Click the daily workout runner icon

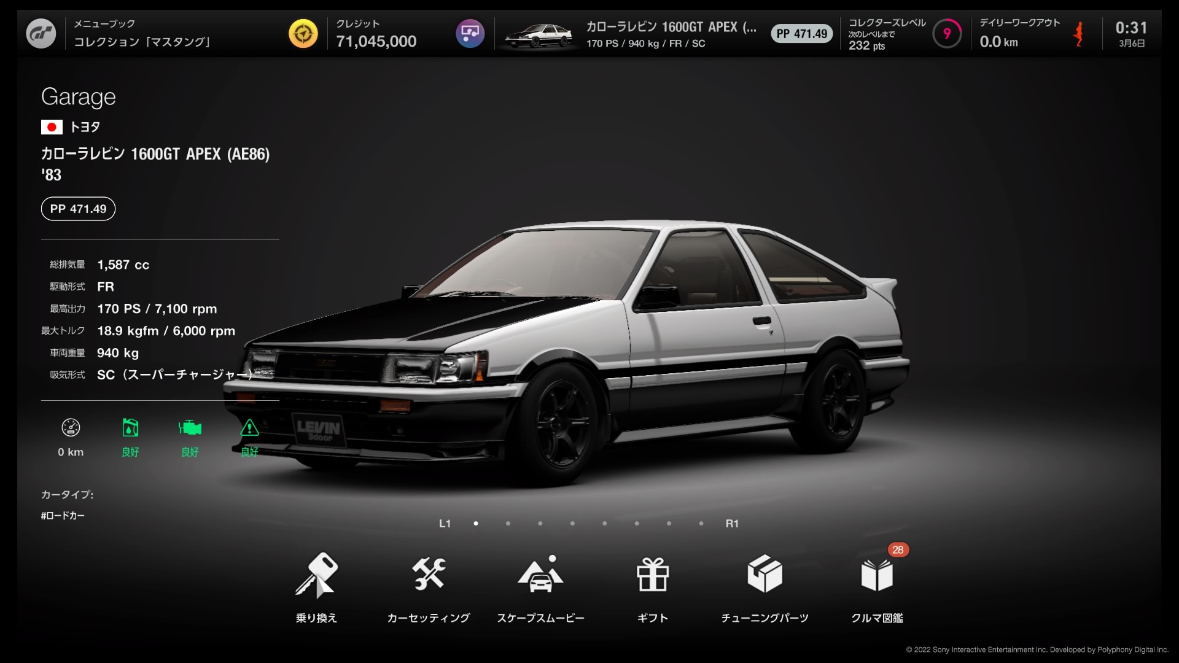tap(1078, 34)
